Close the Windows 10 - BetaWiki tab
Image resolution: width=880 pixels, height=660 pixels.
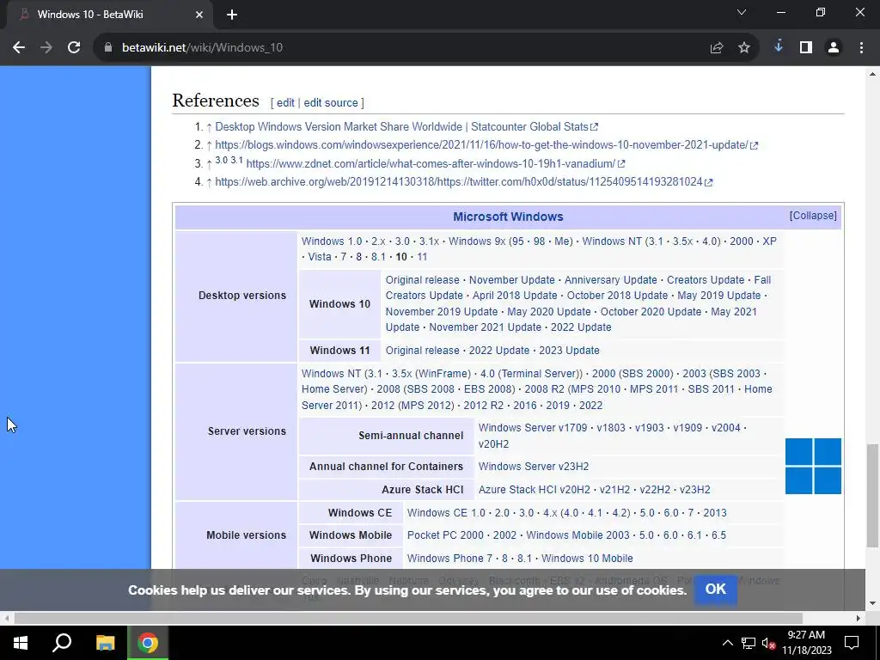click(x=199, y=15)
